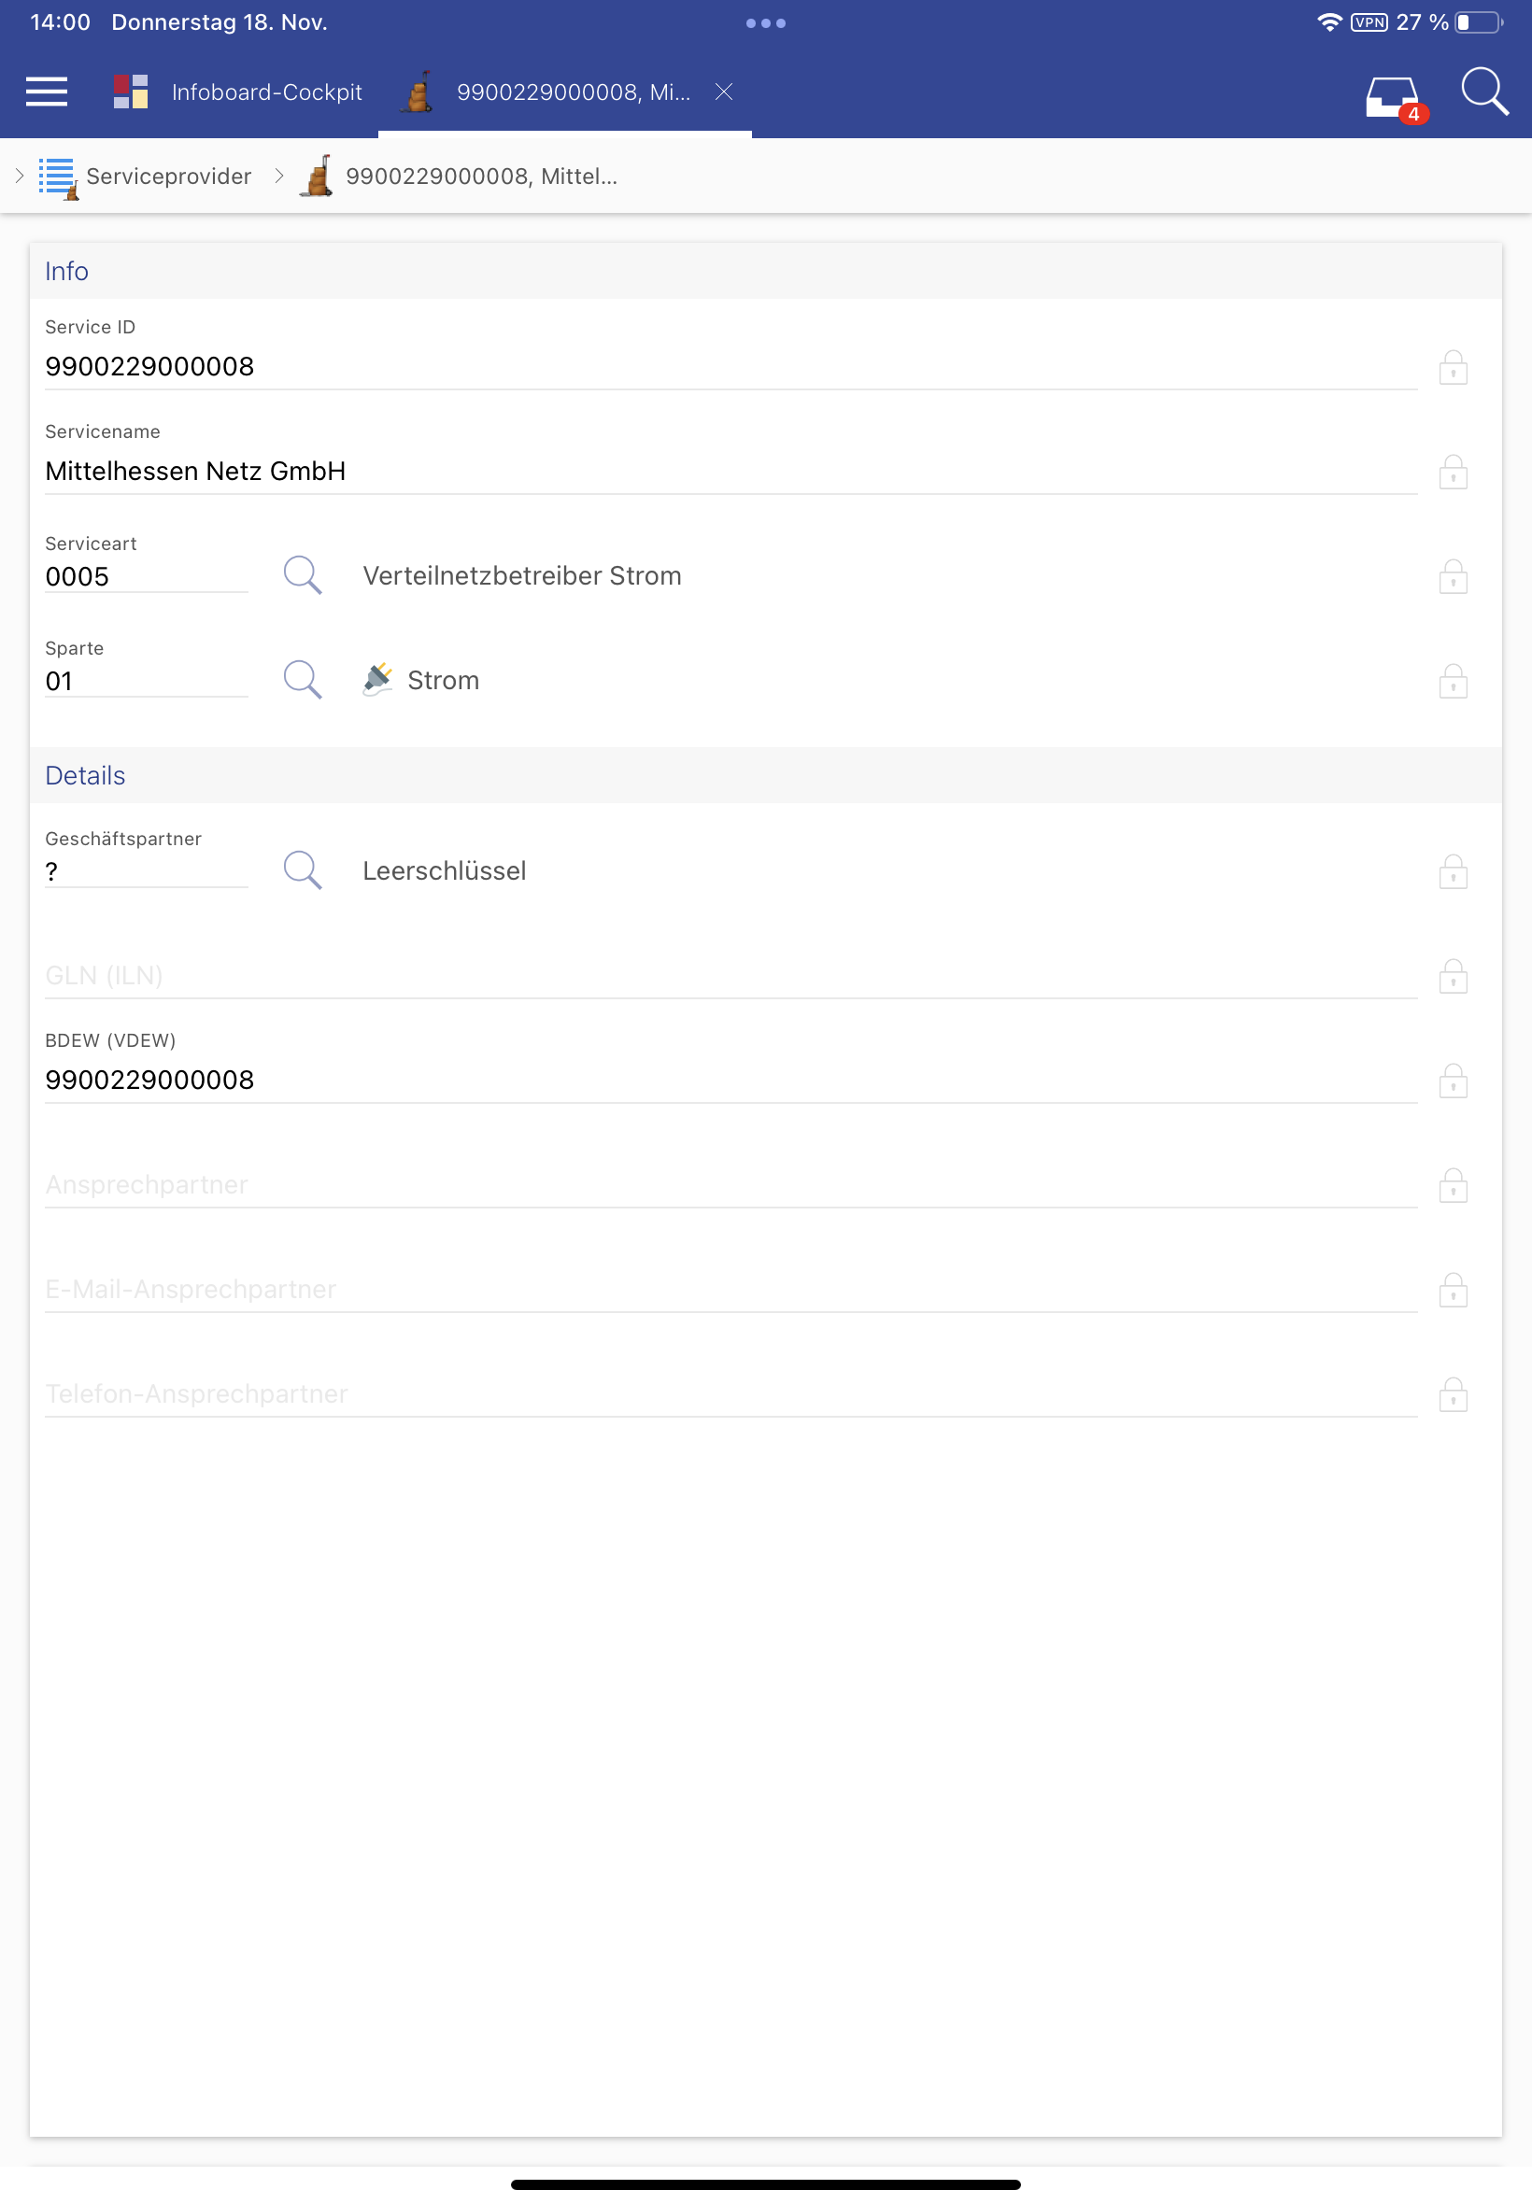Toggle the lock on Servicename field
Screen dimensions: 1532x2204
pyautogui.click(x=1453, y=472)
